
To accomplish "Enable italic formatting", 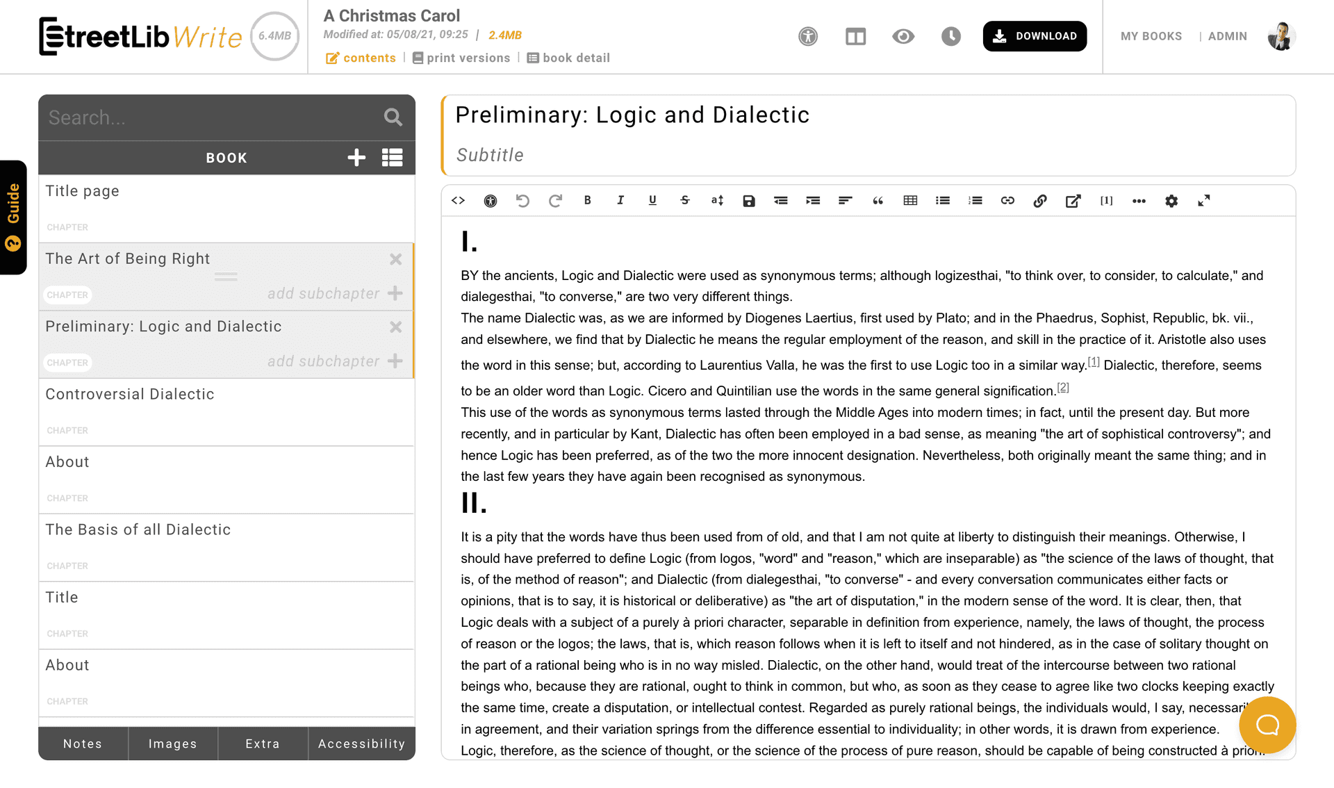I will 619,200.
